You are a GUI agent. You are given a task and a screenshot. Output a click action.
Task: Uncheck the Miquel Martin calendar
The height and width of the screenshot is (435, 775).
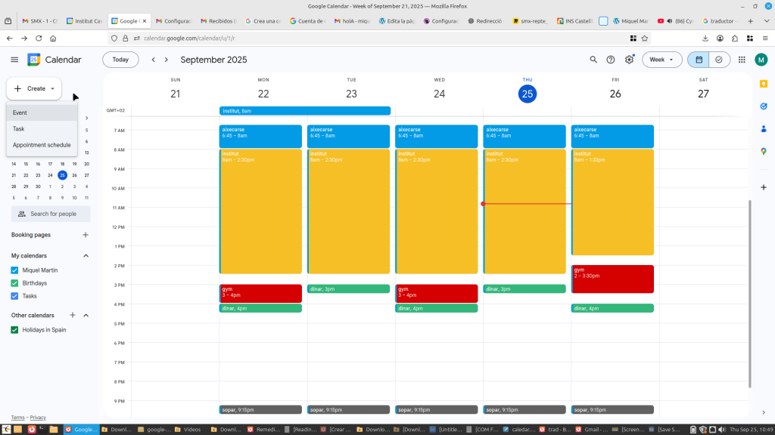tap(14, 270)
